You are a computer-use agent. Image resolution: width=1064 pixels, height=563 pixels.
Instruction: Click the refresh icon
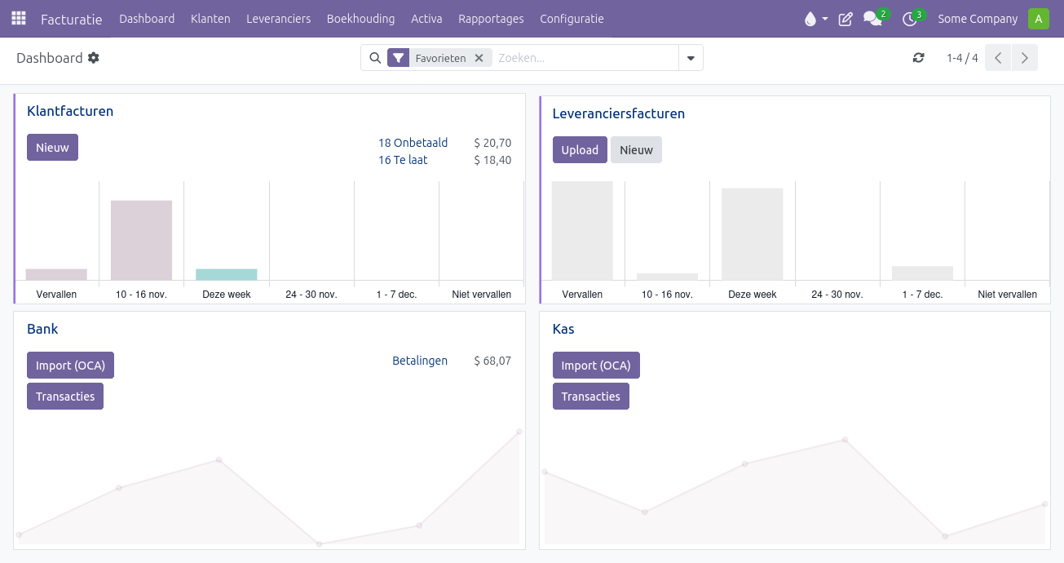pyautogui.click(x=919, y=58)
